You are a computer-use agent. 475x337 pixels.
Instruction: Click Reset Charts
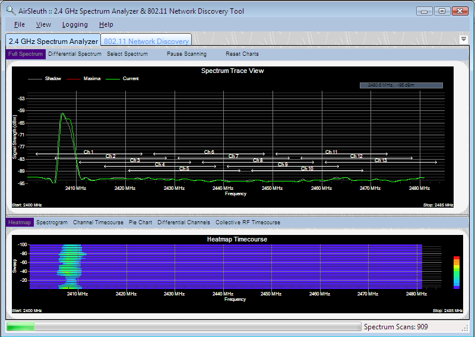242,54
